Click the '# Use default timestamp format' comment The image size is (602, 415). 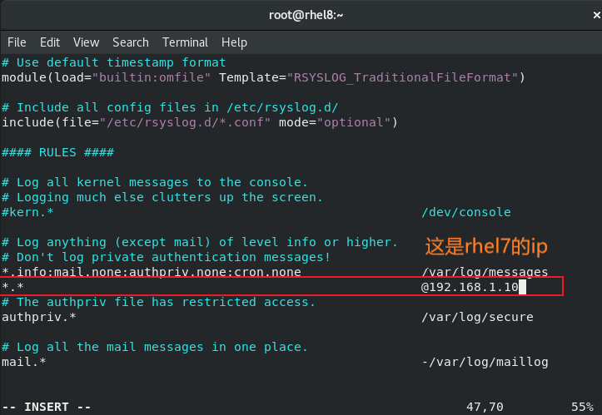click(113, 62)
